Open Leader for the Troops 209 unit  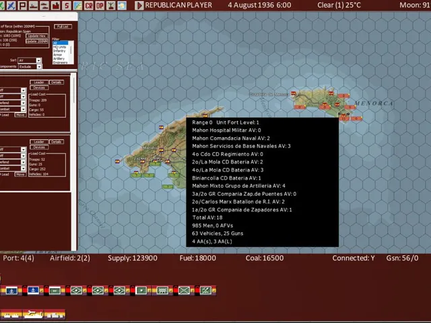point(39,82)
